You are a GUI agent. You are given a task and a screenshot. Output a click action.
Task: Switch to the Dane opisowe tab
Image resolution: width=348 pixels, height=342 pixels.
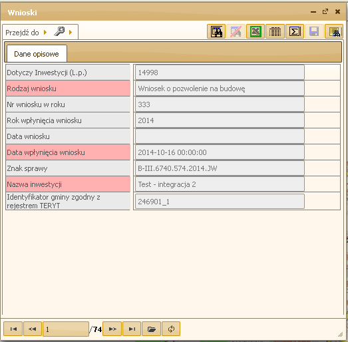37,53
